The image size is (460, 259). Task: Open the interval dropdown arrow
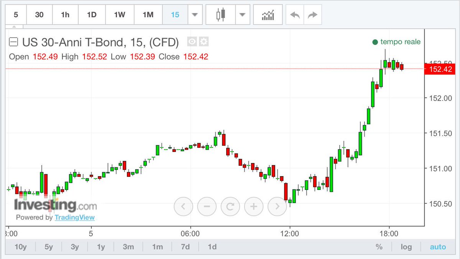pos(195,15)
